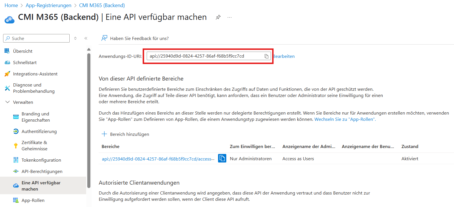Pin this blade using the pin icon

click(x=218, y=17)
